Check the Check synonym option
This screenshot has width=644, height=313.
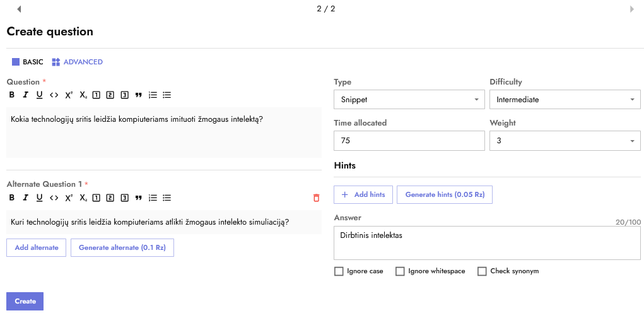482,271
